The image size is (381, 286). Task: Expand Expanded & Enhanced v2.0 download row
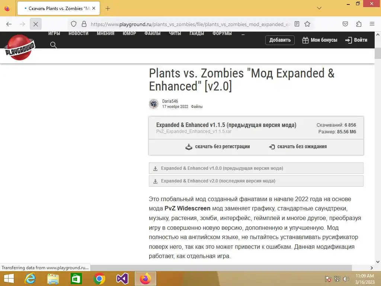(x=256, y=181)
